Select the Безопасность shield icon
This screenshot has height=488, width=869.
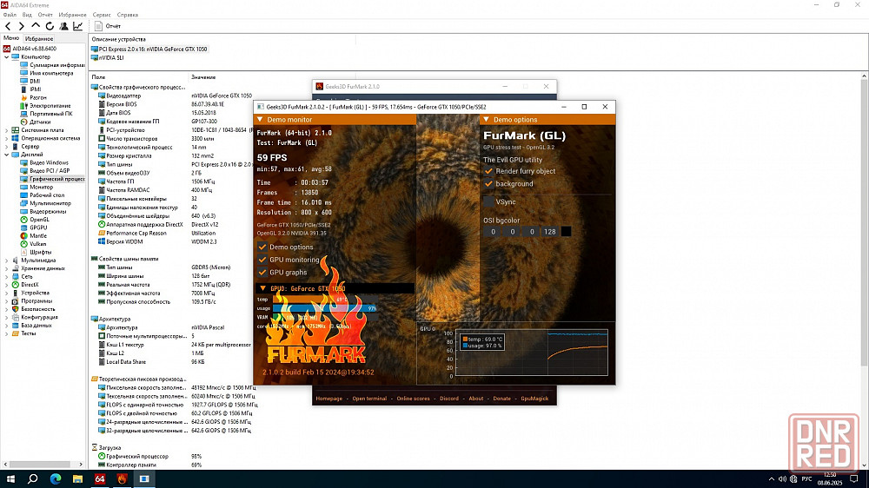pyautogui.click(x=16, y=309)
